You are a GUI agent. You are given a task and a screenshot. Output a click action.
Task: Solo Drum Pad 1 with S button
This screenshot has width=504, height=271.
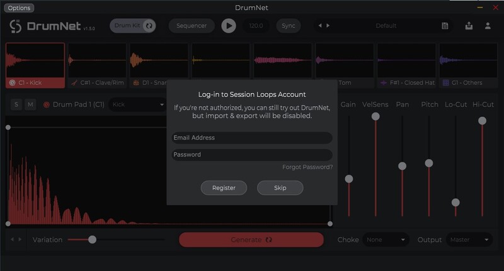pos(16,104)
